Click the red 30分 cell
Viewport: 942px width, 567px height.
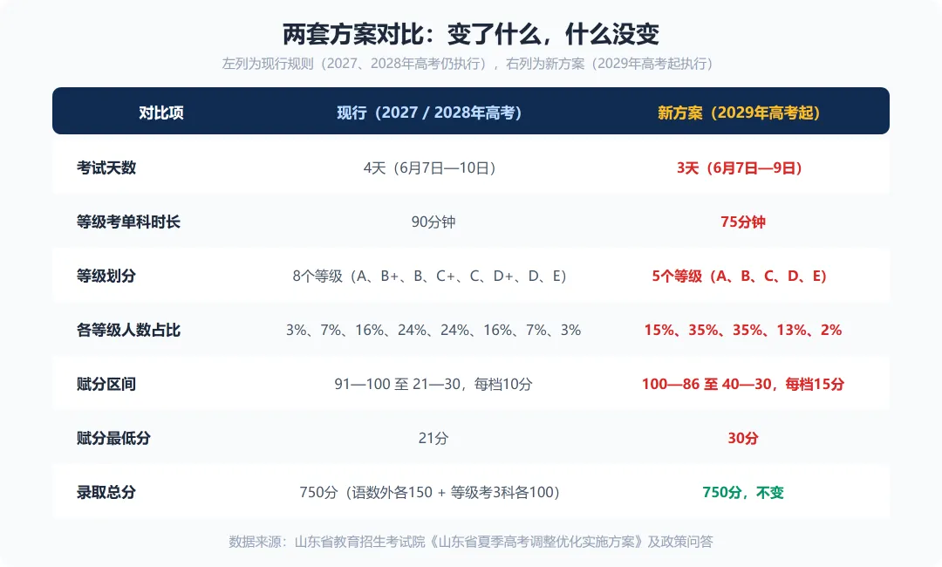(743, 438)
